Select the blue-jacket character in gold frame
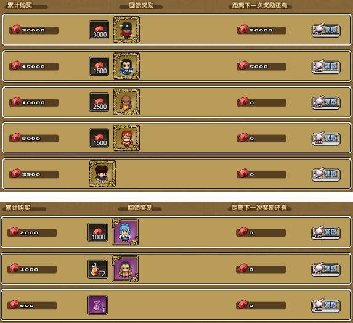This screenshot has height=323, width=353. (126, 66)
